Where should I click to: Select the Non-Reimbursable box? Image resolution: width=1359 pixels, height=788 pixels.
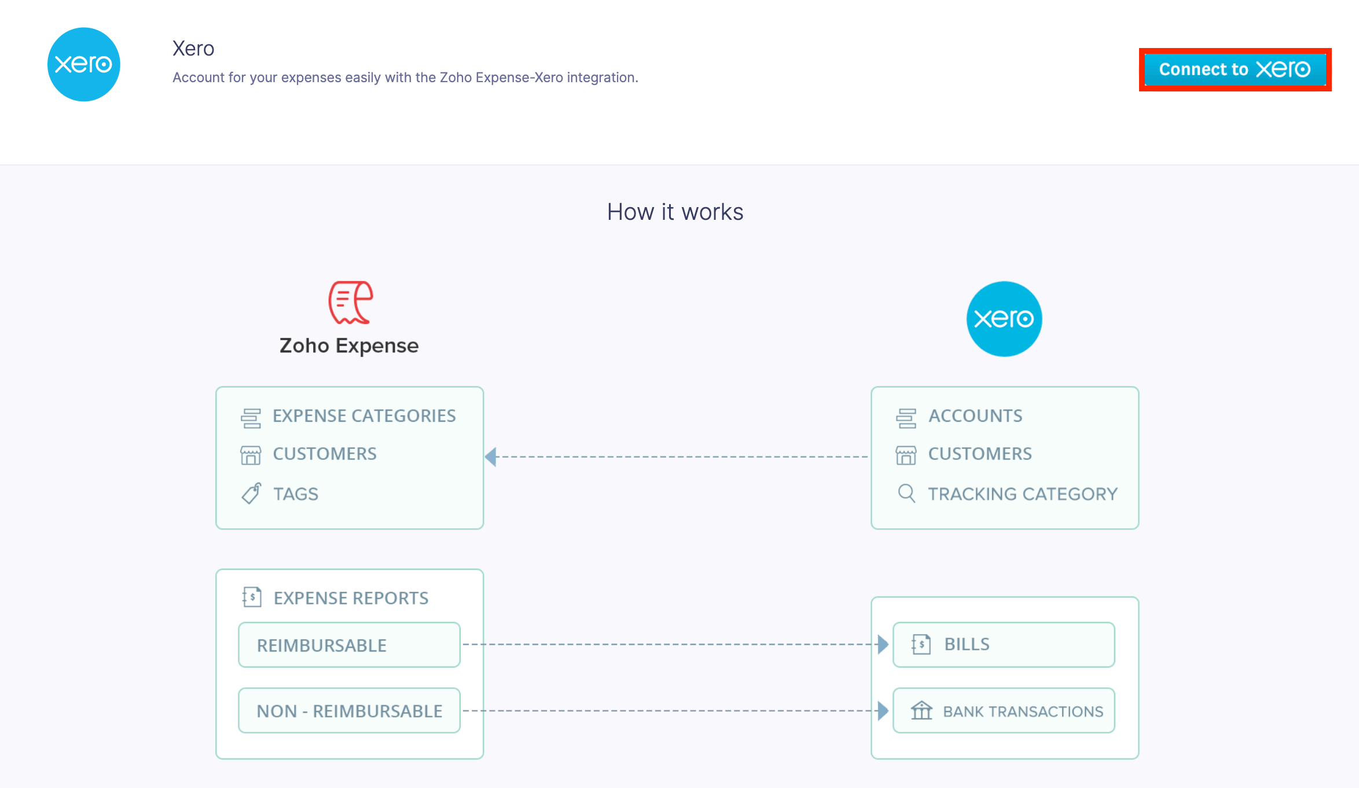point(348,710)
